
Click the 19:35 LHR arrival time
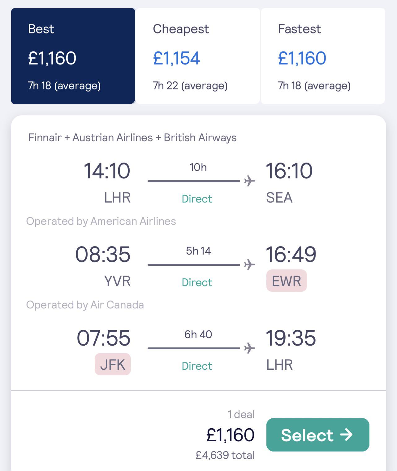click(291, 338)
